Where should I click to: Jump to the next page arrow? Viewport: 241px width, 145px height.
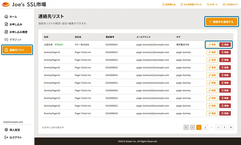point(224,127)
